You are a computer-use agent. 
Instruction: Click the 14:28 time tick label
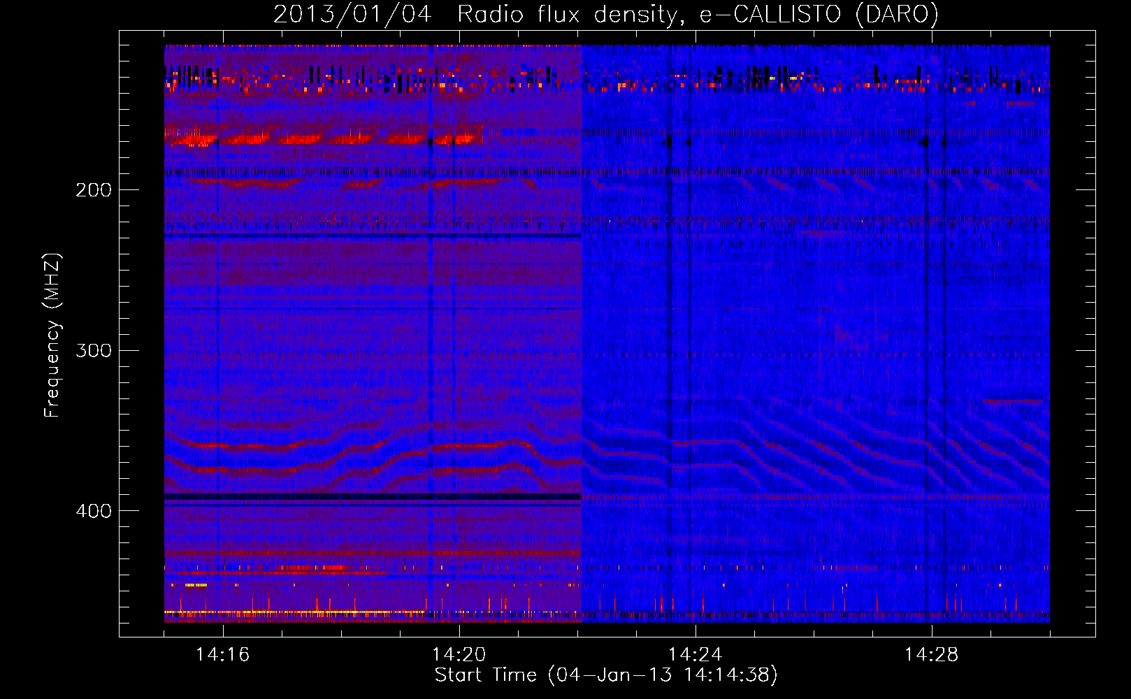pyautogui.click(x=931, y=654)
